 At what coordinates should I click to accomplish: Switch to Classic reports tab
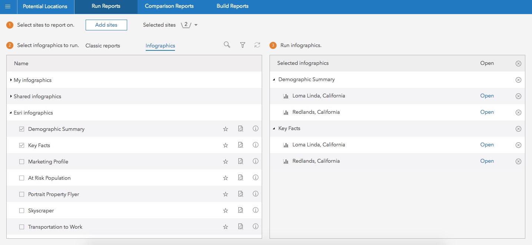(x=103, y=46)
